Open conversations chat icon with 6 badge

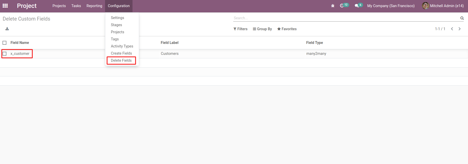359,5
